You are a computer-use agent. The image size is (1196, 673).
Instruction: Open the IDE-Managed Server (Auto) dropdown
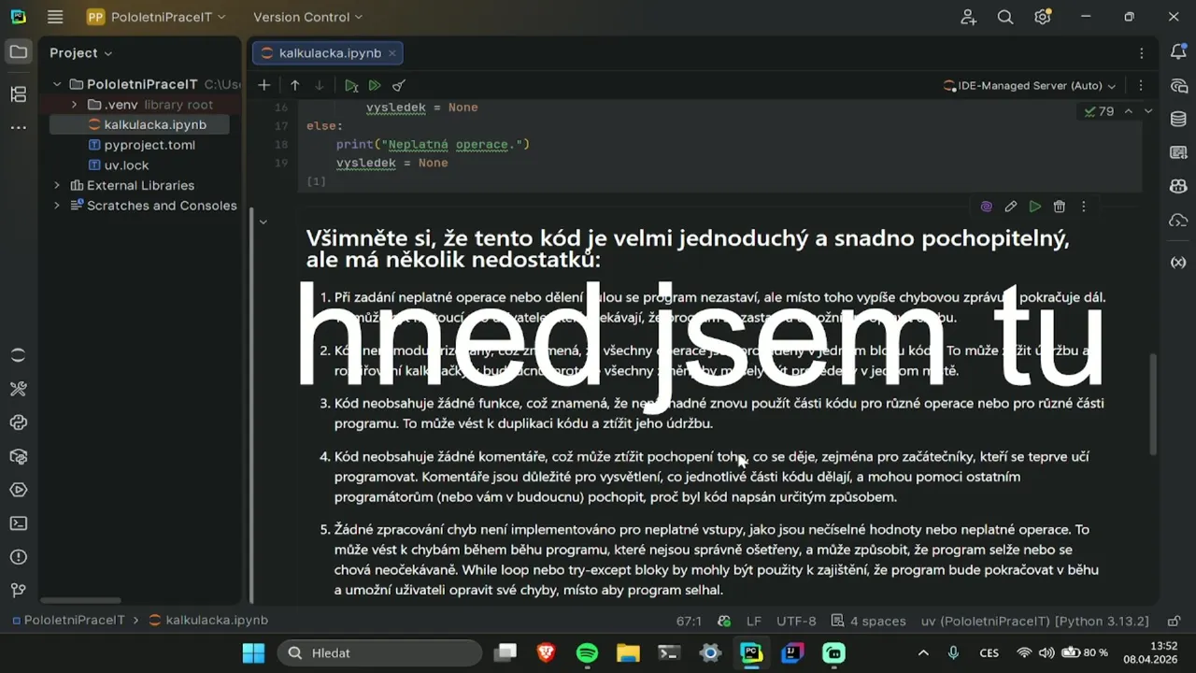[x=1030, y=85]
